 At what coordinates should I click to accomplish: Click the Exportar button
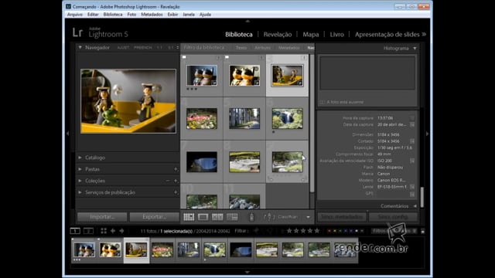[155, 217]
